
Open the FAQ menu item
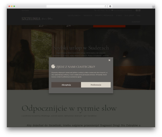click(x=138, y=16)
